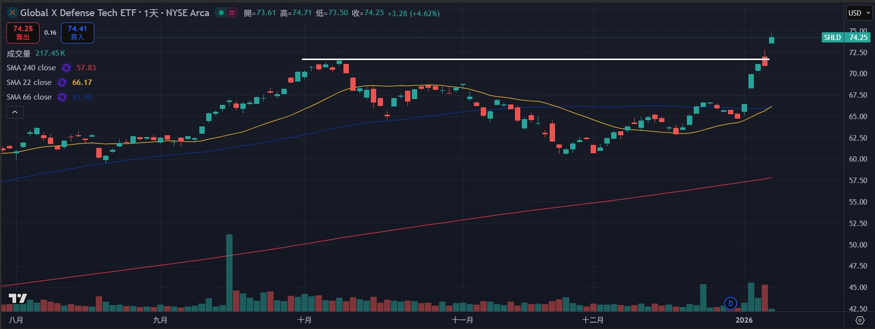Image resolution: width=875 pixels, height=329 pixels.
Task: Select the SMA 66 close indicator label
Action: coord(29,97)
